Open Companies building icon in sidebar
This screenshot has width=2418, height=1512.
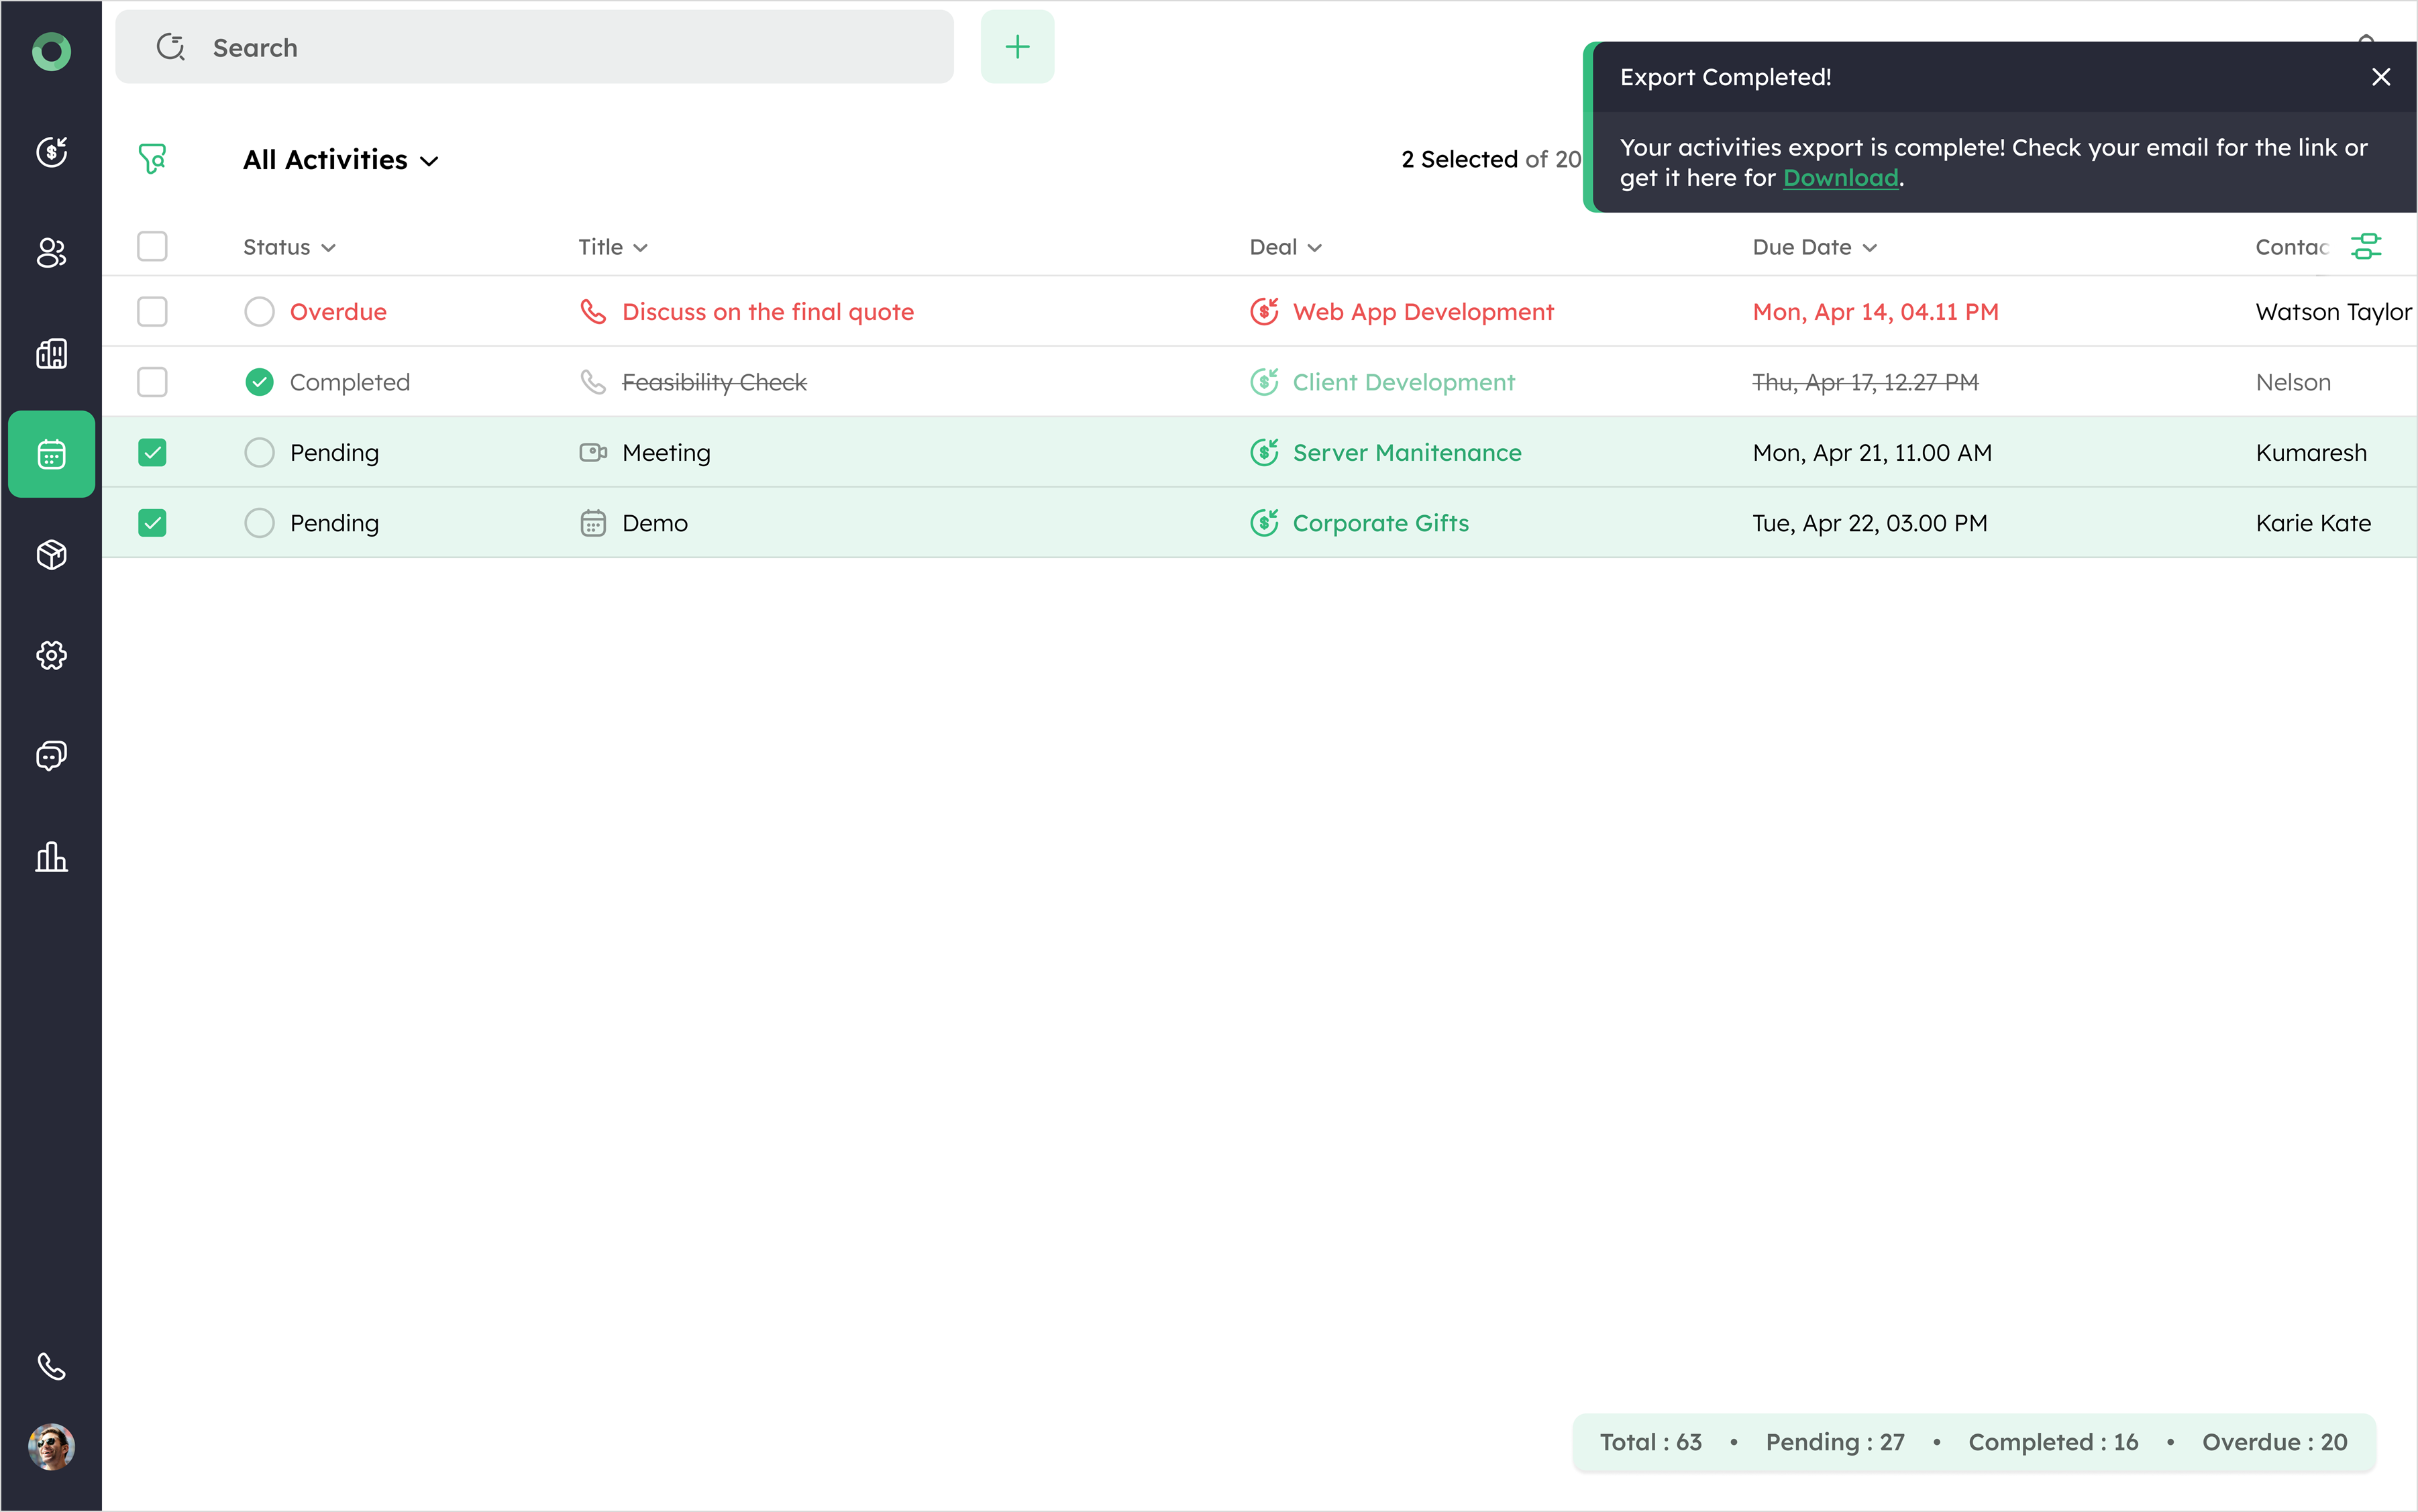51,353
